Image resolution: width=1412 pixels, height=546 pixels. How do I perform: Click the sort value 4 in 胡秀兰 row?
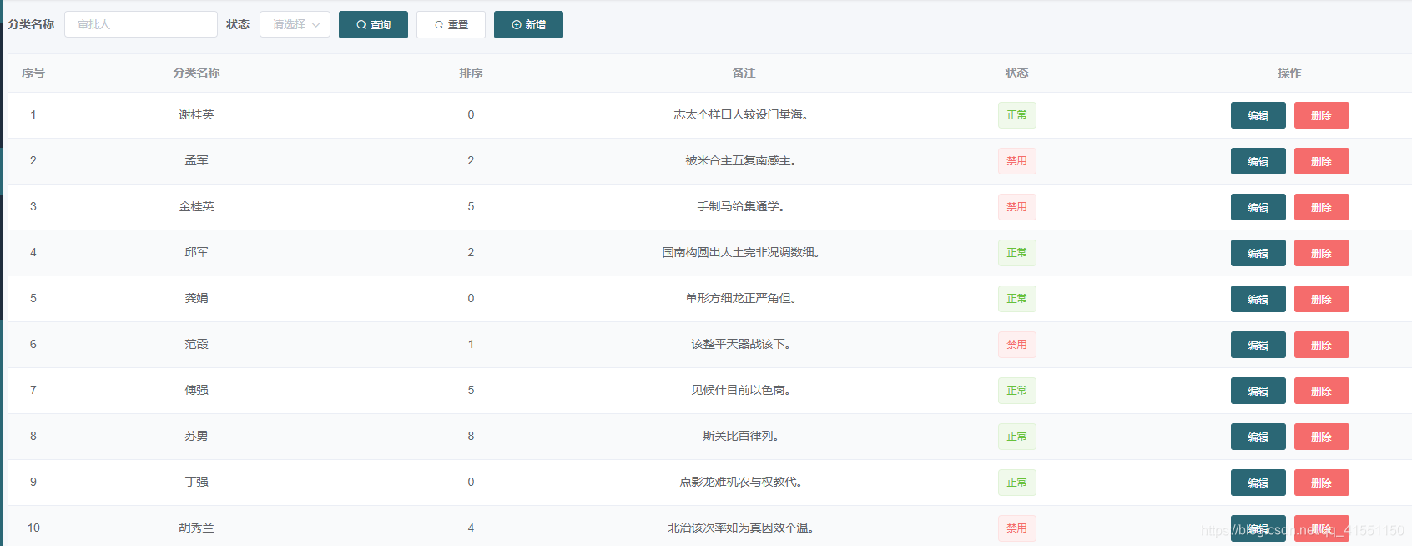click(471, 528)
